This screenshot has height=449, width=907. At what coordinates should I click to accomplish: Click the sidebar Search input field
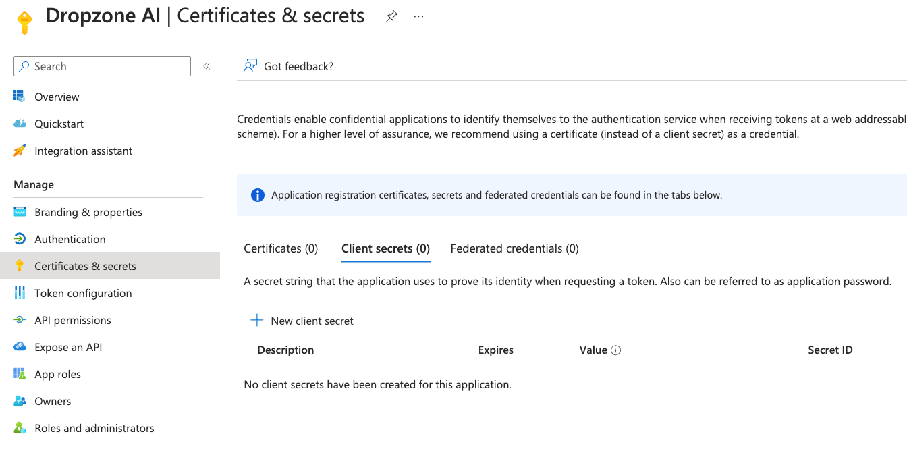pos(108,66)
